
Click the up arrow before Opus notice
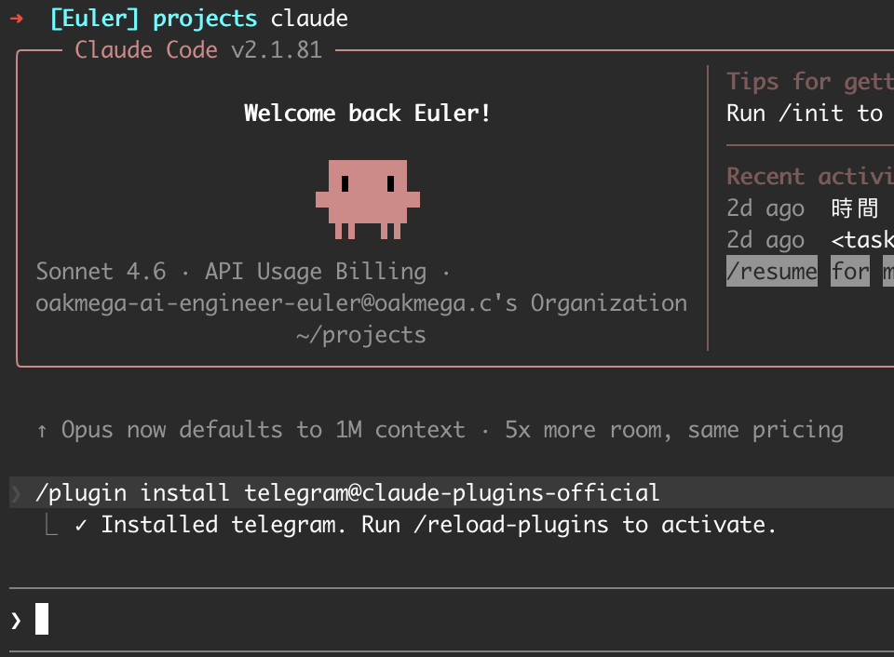42,430
